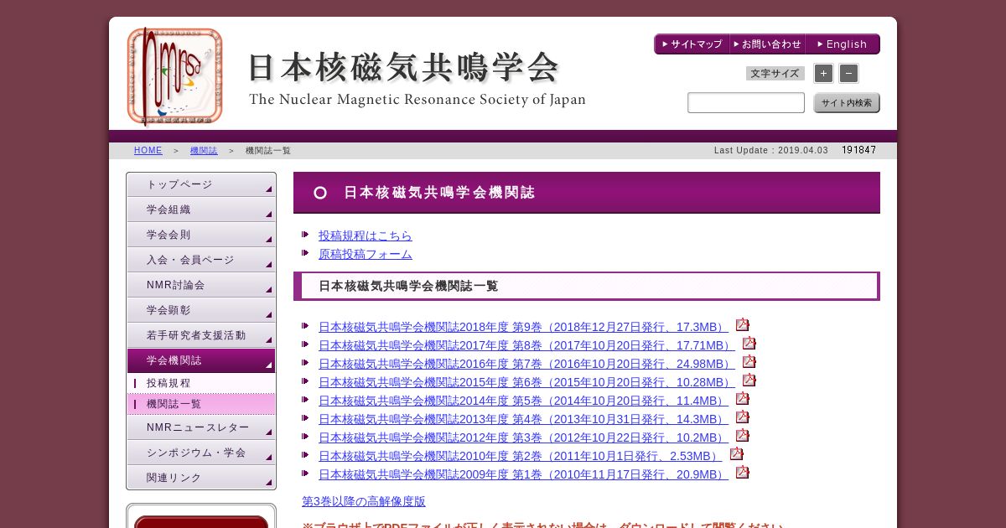1006x528 pixels.
Task: Open 第3巻以降の高解像度版 link
Action: (364, 501)
